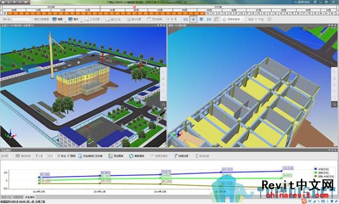Click the speed slider icon in top toolbar
The width and height of the screenshot is (339, 204).
pyautogui.click(x=261, y=19)
